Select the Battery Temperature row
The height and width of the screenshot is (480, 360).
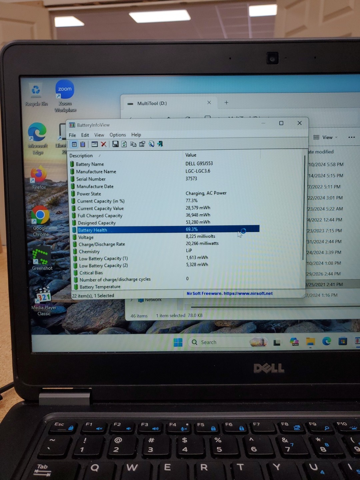[x=166, y=287]
